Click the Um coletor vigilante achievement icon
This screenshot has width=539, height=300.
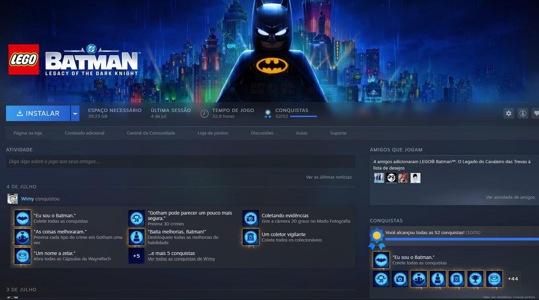pyautogui.click(x=251, y=237)
